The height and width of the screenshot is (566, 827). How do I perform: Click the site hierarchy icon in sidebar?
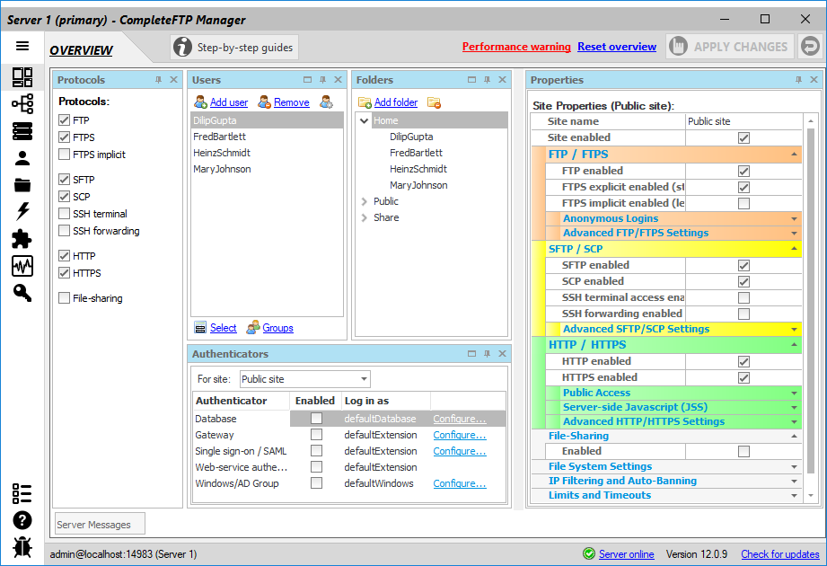[22, 104]
